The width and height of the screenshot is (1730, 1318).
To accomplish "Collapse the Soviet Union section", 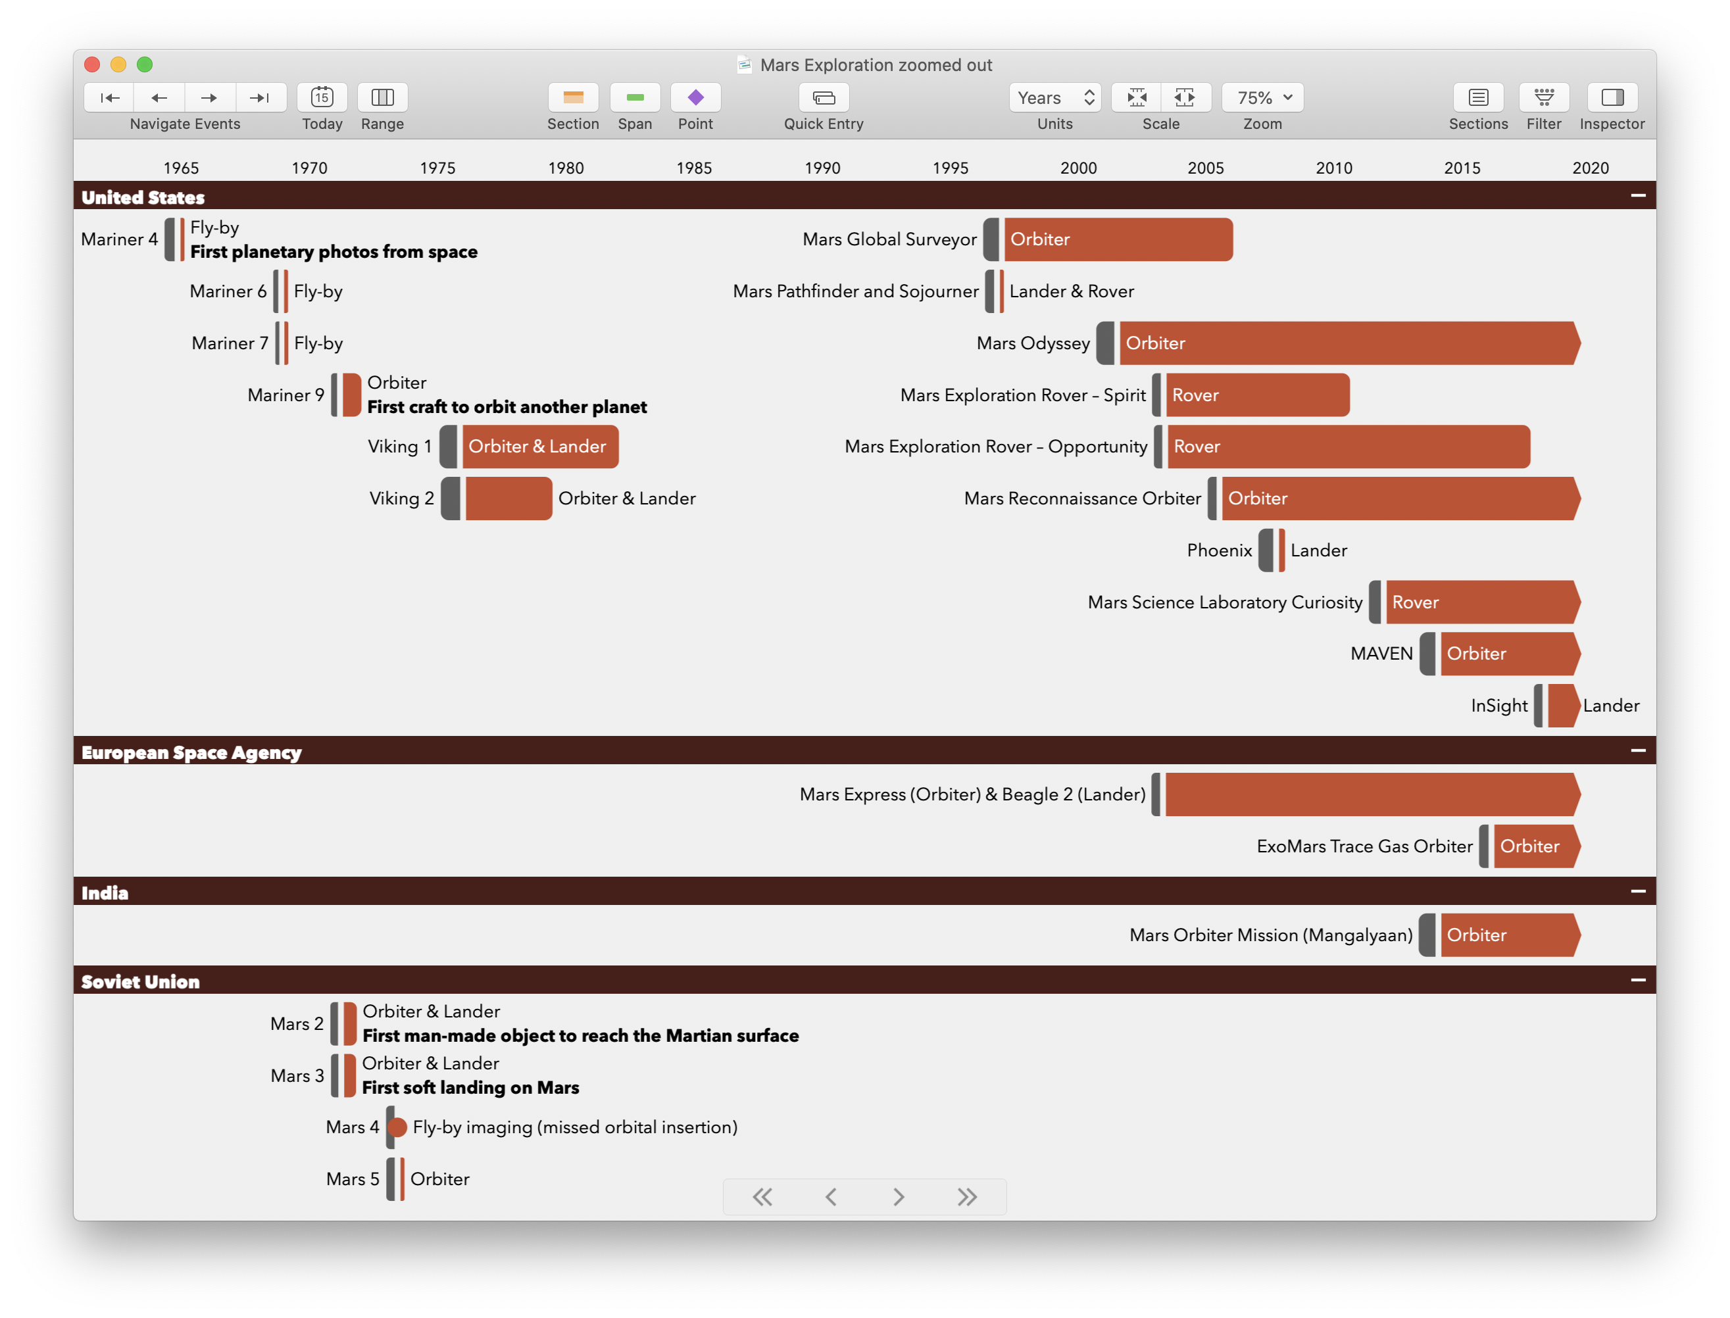I will pos(1637,980).
